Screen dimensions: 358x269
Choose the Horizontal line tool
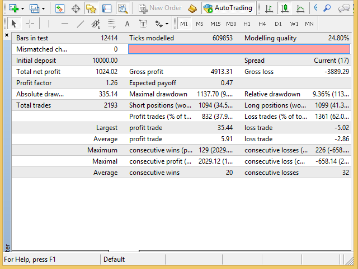pyautogui.click(x=64, y=24)
